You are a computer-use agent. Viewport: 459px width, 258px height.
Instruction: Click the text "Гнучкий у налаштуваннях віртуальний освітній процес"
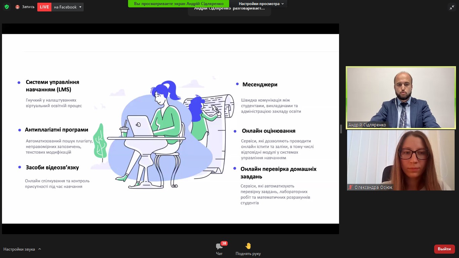54,103
